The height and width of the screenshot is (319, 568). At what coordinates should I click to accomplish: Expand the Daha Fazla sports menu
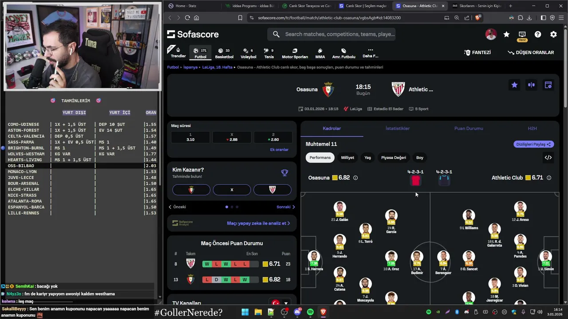coord(371,53)
